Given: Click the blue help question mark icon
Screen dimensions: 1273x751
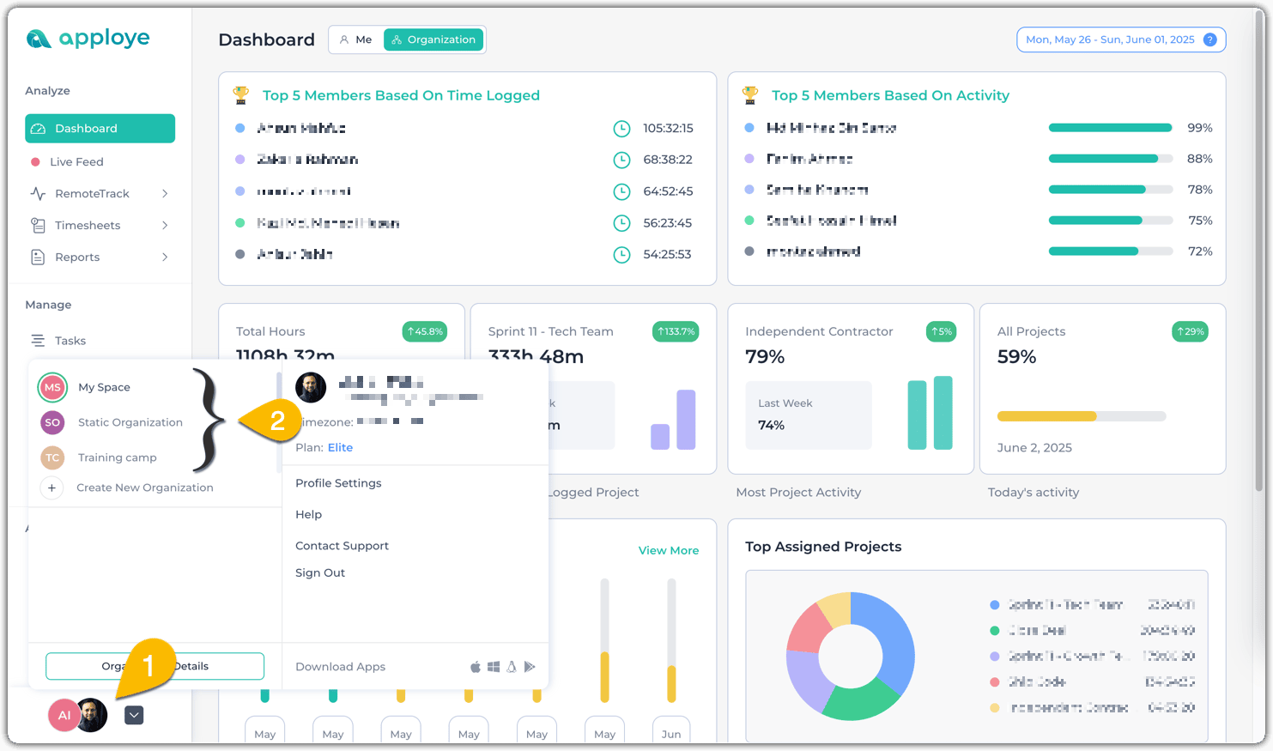Looking at the screenshot, I should point(1209,39).
